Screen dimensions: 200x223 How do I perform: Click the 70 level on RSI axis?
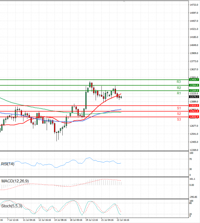coord(190,159)
